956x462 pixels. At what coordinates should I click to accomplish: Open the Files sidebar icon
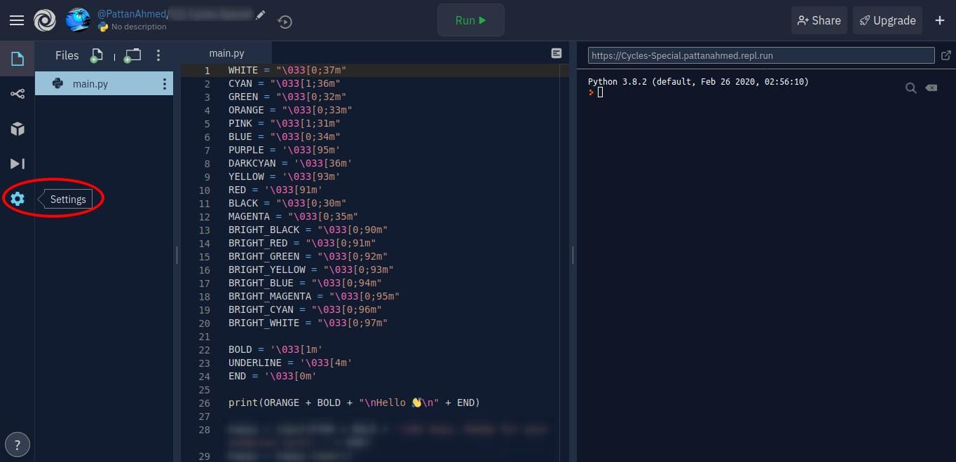tap(18, 58)
